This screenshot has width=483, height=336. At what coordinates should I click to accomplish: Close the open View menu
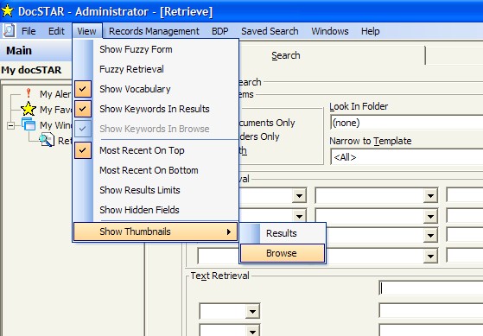[x=87, y=31]
